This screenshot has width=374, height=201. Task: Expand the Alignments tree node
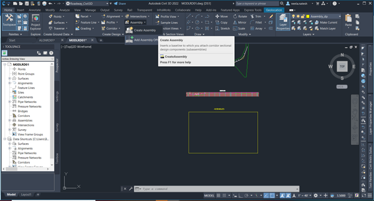pyautogui.click(x=10, y=83)
